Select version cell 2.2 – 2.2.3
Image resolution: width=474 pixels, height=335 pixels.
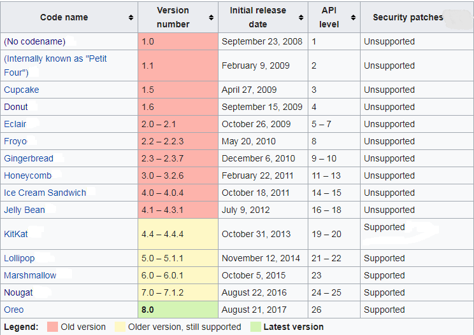[178, 141]
